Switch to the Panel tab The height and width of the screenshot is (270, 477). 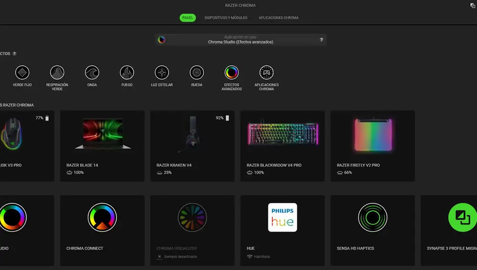(187, 18)
